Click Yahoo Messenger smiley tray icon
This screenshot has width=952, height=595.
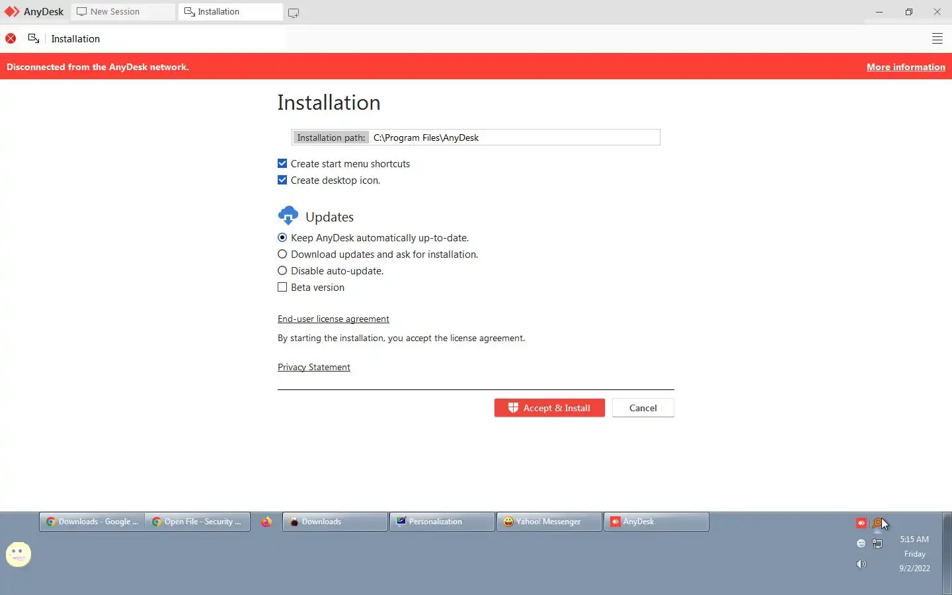[x=861, y=543]
